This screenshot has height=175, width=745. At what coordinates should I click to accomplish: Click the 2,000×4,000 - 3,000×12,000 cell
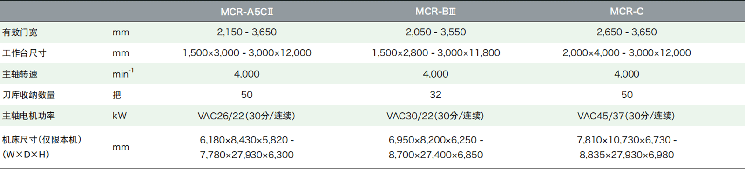[x=627, y=53]
